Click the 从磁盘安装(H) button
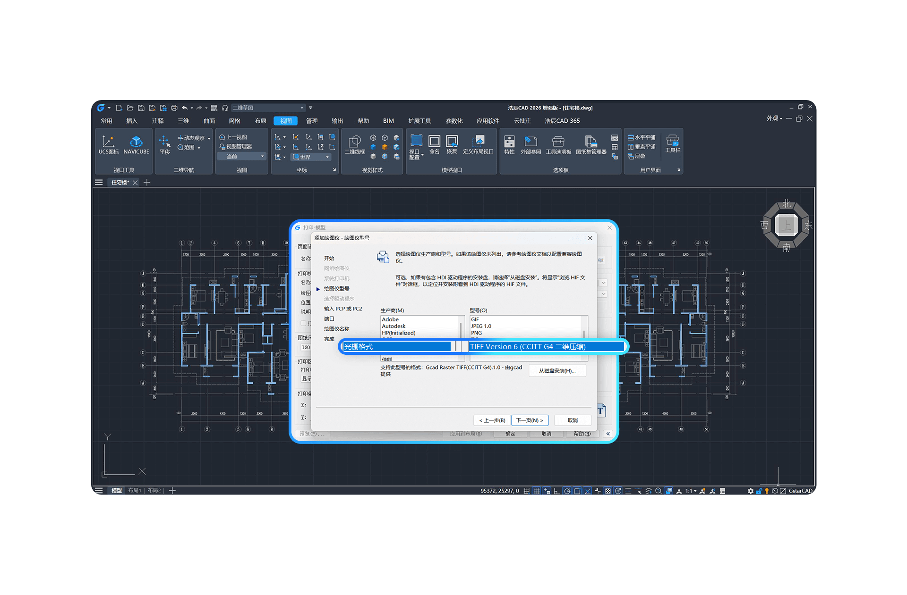907x595 pixels. (557, 371)
